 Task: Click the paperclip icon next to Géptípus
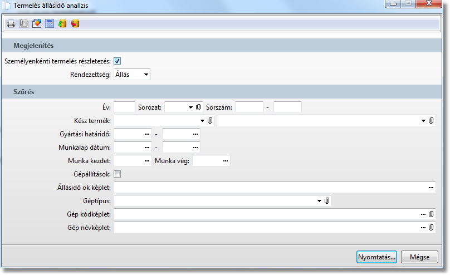(x=327, y=201)
